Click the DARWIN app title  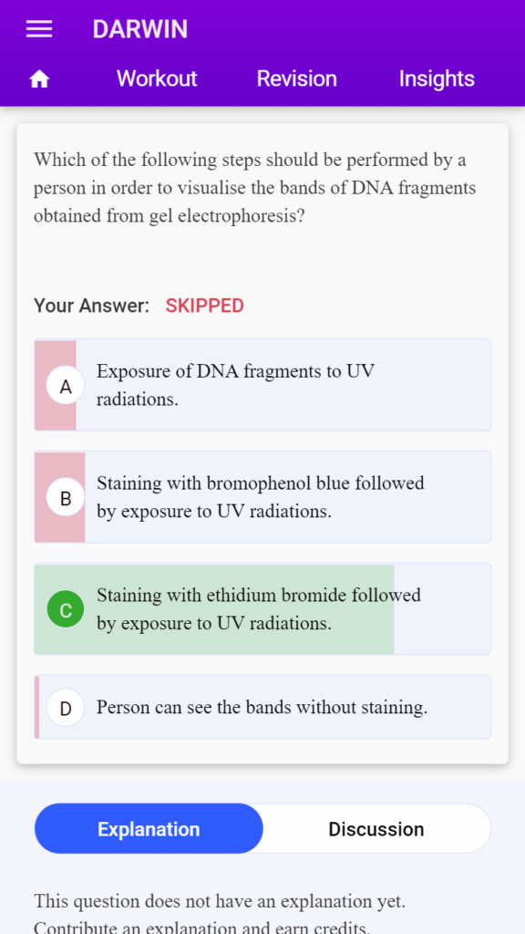(139, 29)
